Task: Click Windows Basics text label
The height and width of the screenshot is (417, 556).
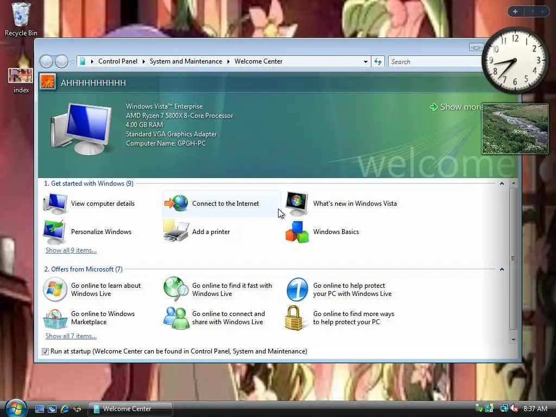Action: (x=336, y=231)
